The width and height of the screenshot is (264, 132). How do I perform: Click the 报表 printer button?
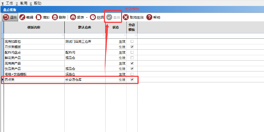coord(77,17)
